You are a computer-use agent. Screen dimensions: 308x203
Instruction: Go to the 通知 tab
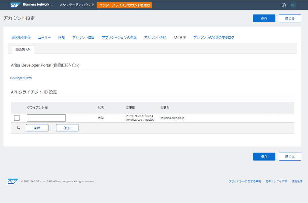pos(62,37)
